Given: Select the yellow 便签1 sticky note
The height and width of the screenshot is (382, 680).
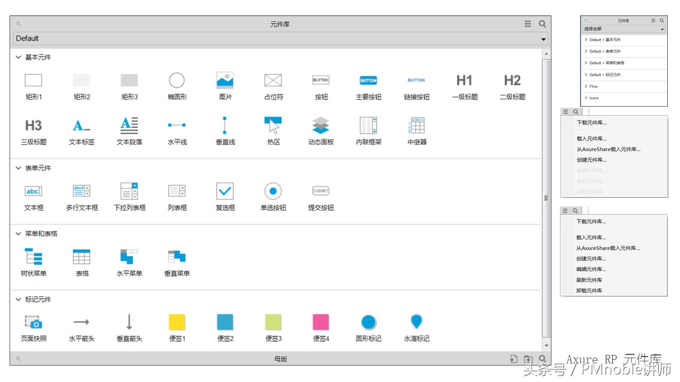Looking at the screenshot, I should tap(177, 321).
